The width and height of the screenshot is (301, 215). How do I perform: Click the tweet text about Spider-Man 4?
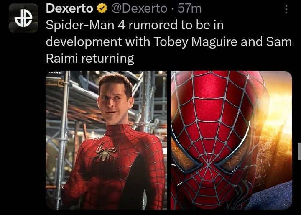tap(169, 41)
